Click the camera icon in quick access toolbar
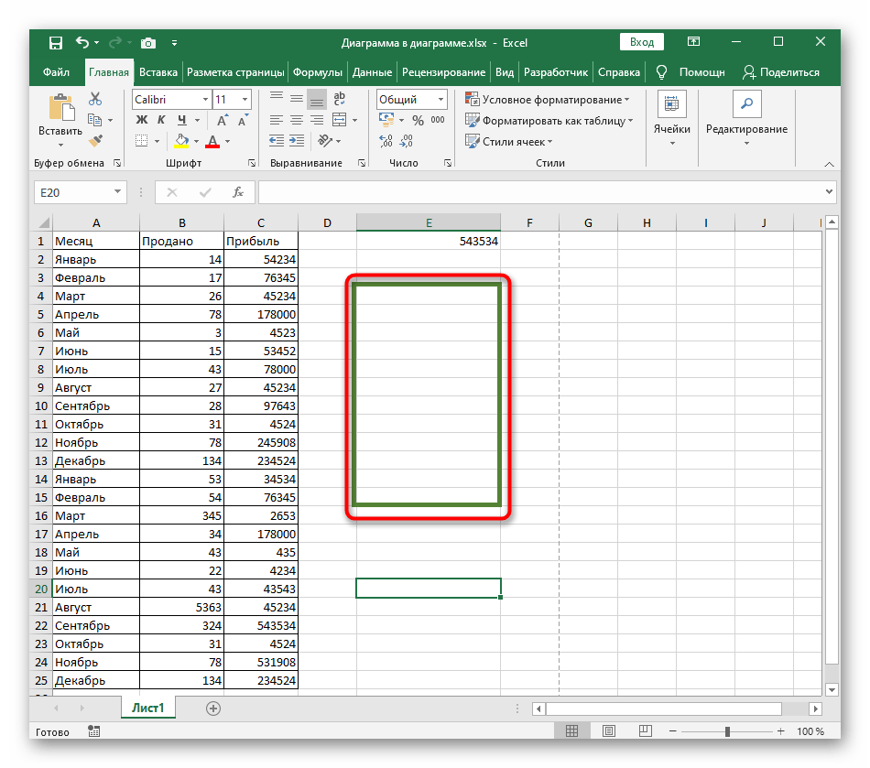The height and width of the screenshot is (768, 870). point(148,43)
